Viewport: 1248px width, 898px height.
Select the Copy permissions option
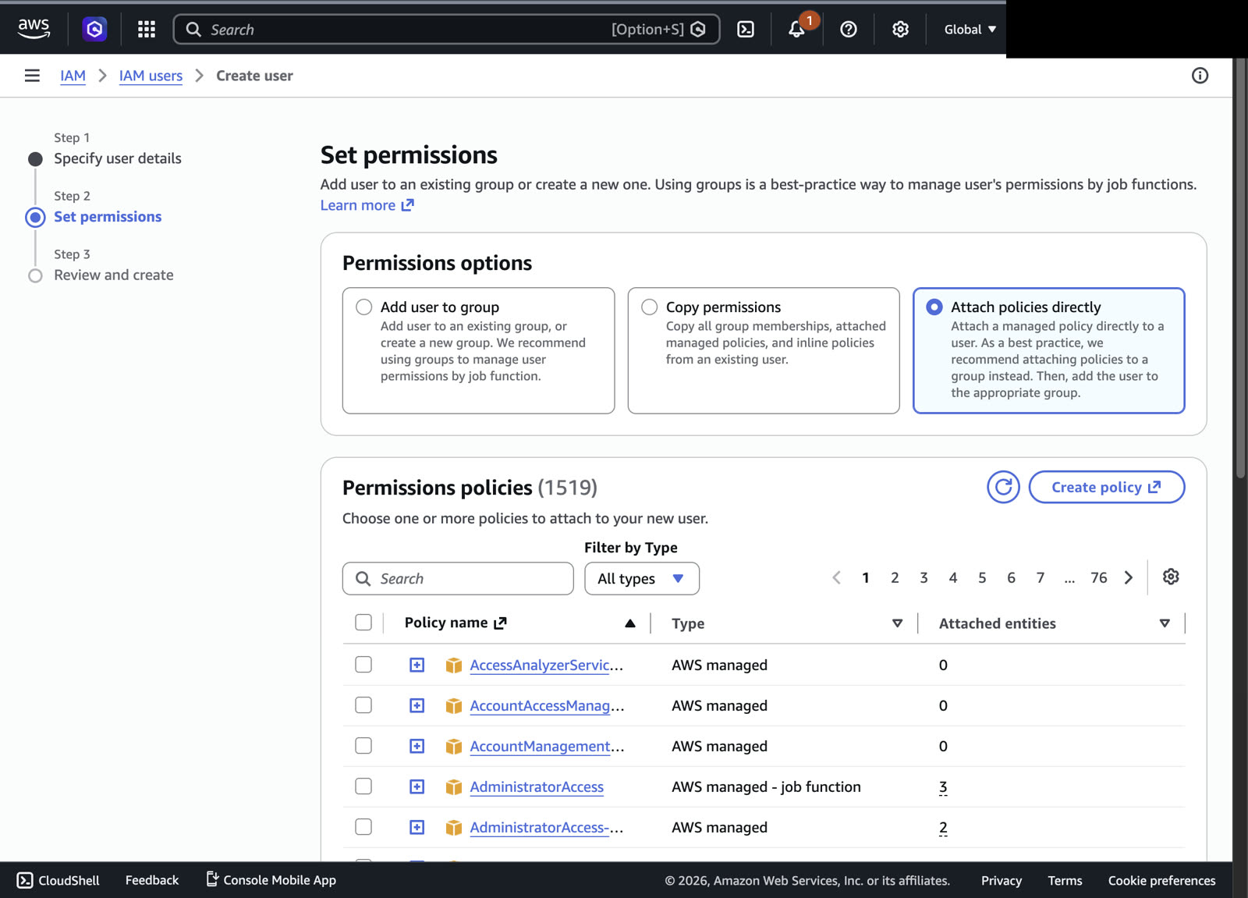click(650, 307)
